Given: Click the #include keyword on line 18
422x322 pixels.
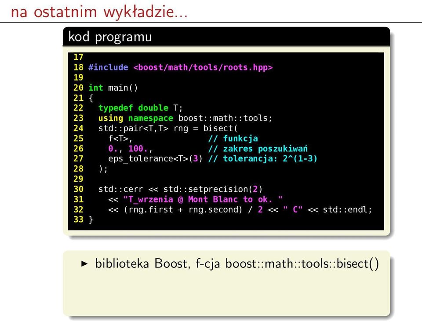Looking at the screenshot, I should click(108, 67).
